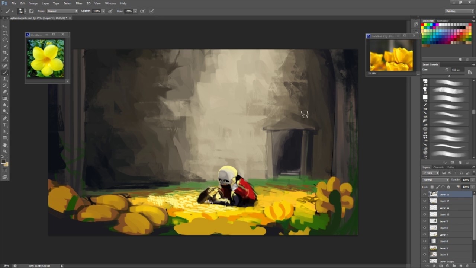The width and height of the screenshot is (476, 268).
Task: Click the lock all icon in Layers
Action: point(448,187)
